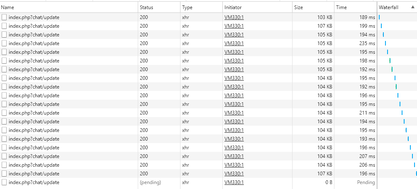Click the file icon of the 207 ms request

(4, 156)
